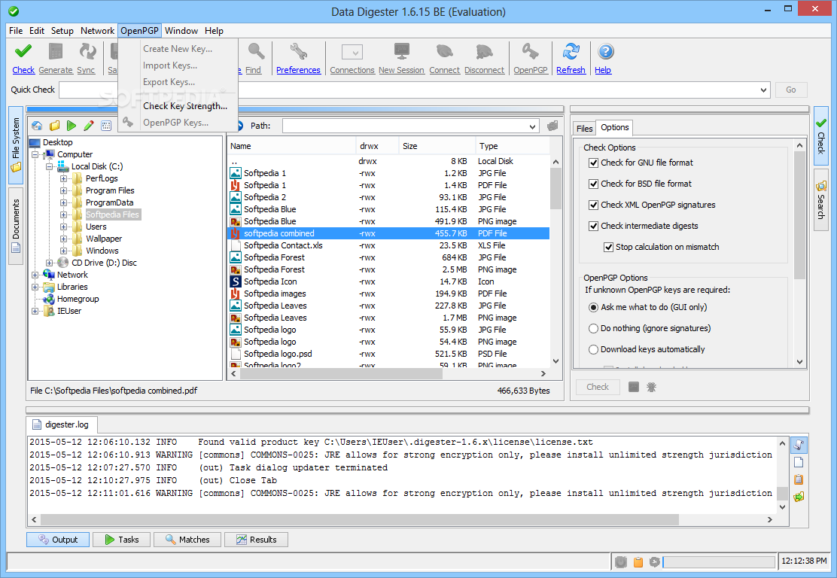The image size is (837, 578).
Task: Collapse the Local Disk (C:) node
Action: [49, 166]
